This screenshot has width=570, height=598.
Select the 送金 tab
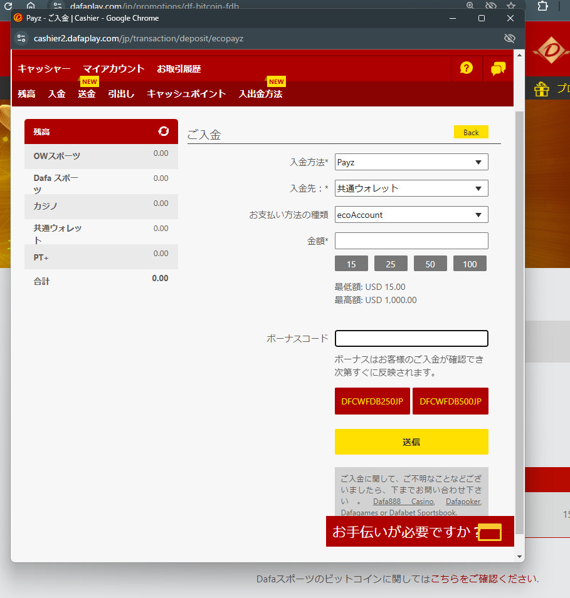tap(87, 94)
